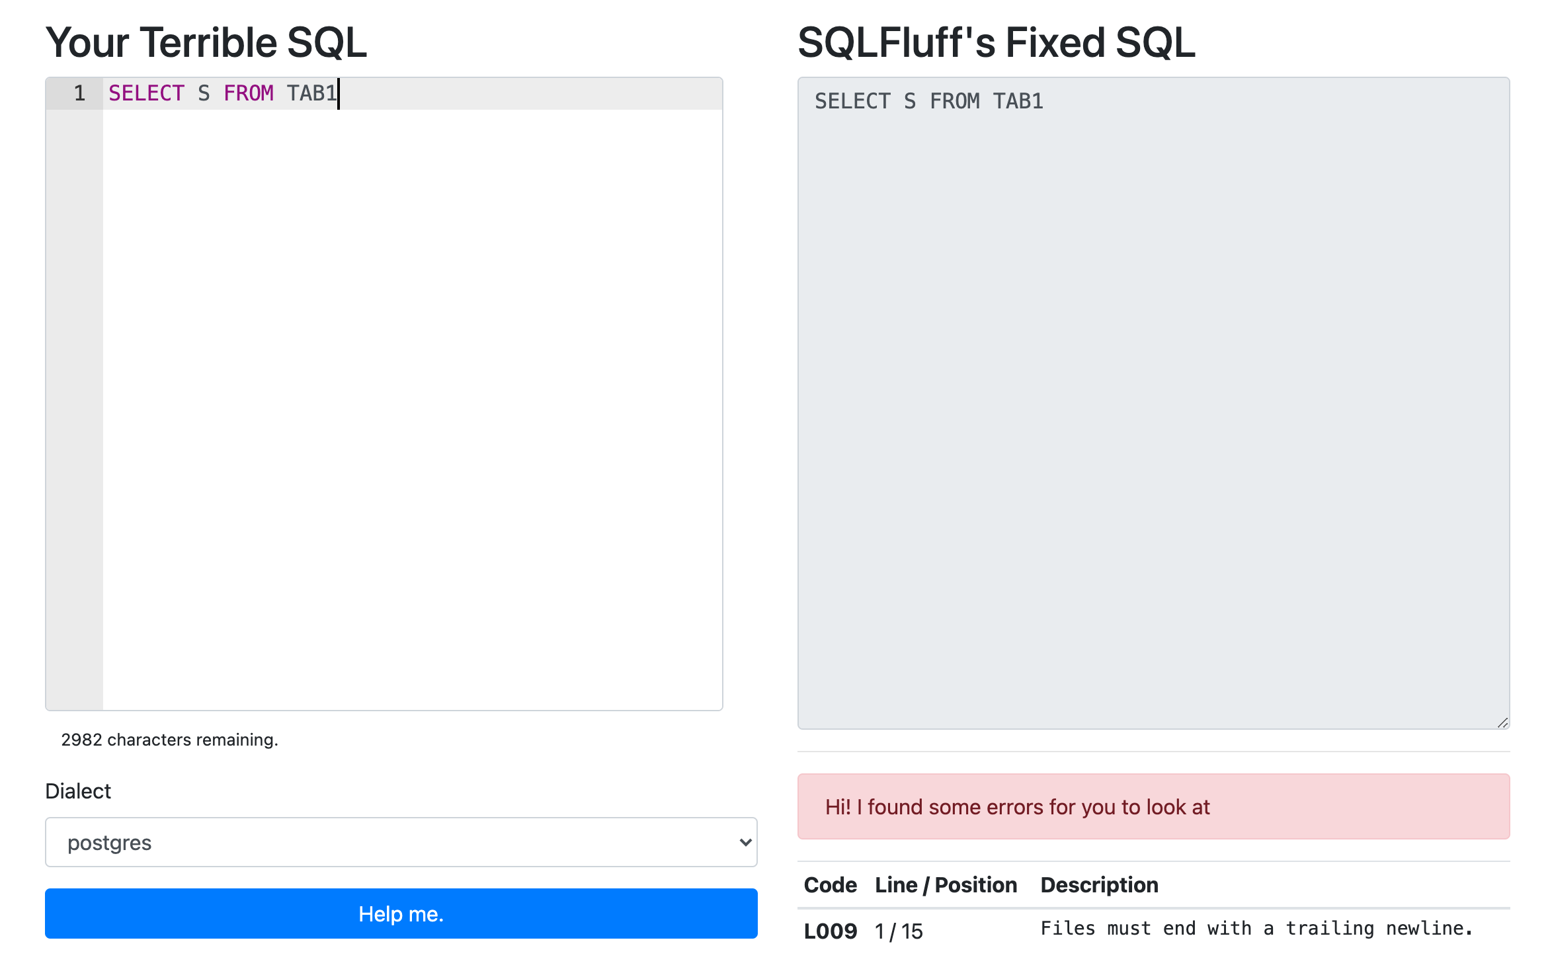Click the SELECT keyword in the editor
This screenshot has width=1550, height=973.
(146, 93)
